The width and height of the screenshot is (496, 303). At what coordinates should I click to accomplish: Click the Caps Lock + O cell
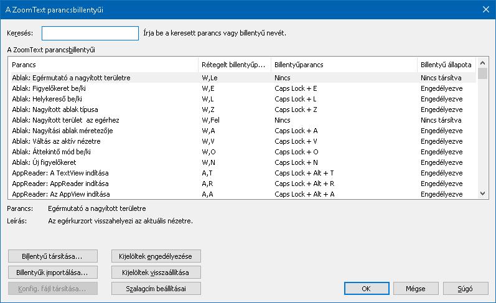[x=296, y=152]
